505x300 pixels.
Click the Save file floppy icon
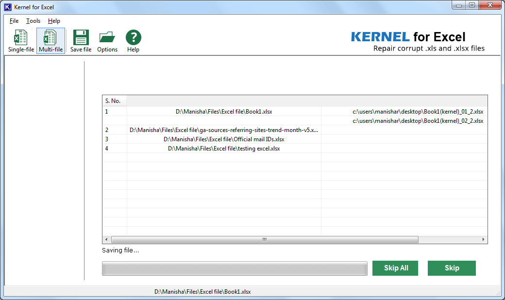point(81,41)
